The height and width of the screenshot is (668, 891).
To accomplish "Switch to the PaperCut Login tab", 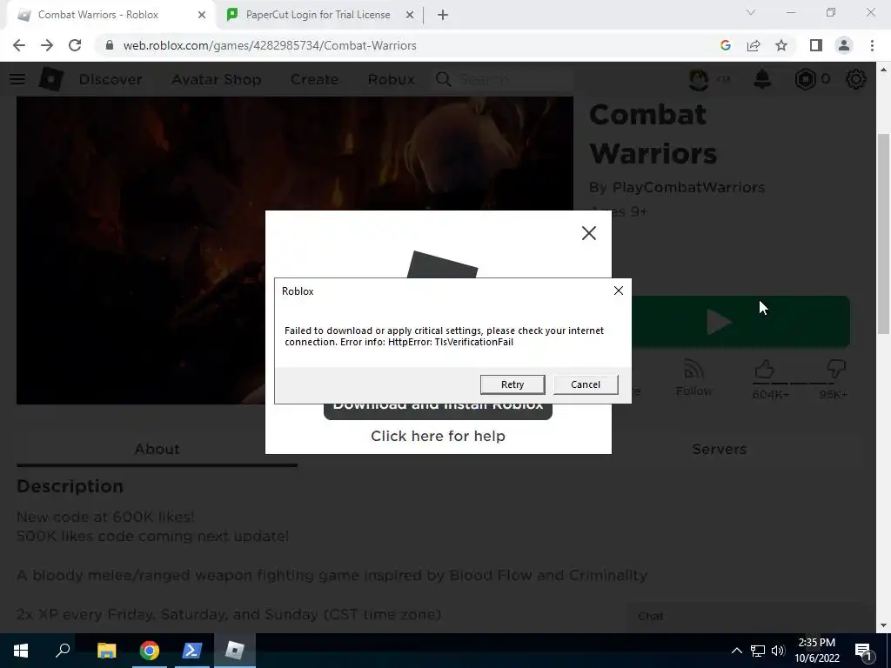I will [318, 15].
